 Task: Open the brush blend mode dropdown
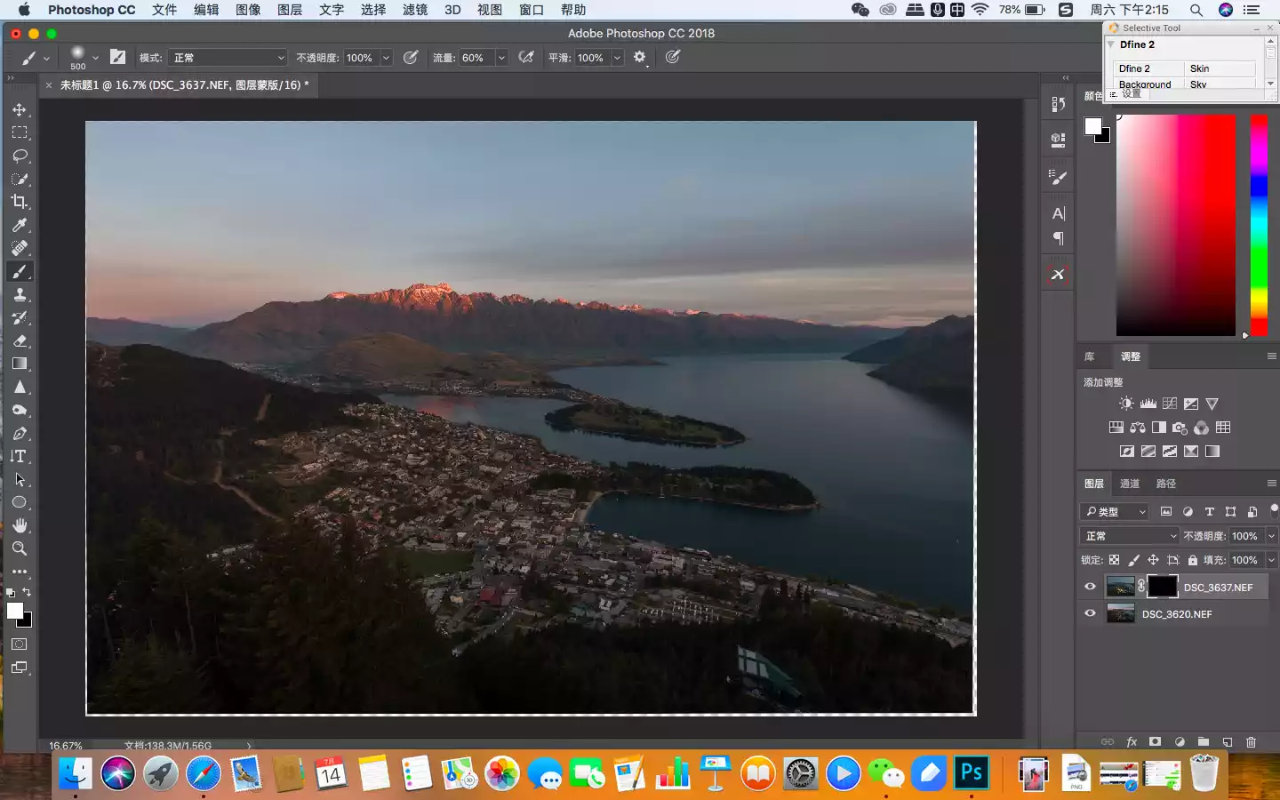point(228,58)
